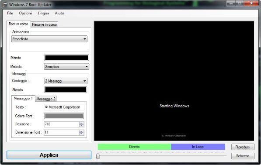The image size is (261, 165).
Task: Switch to the Resume in corso tab
Action: (45, 24)
